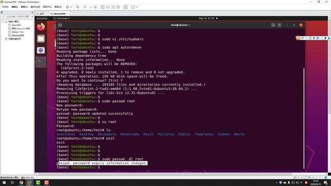
Task: Toggle the library sidebar view icon
Action: [102, 7]
